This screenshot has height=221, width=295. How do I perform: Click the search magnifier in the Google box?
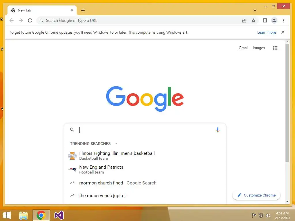point(72,130)
